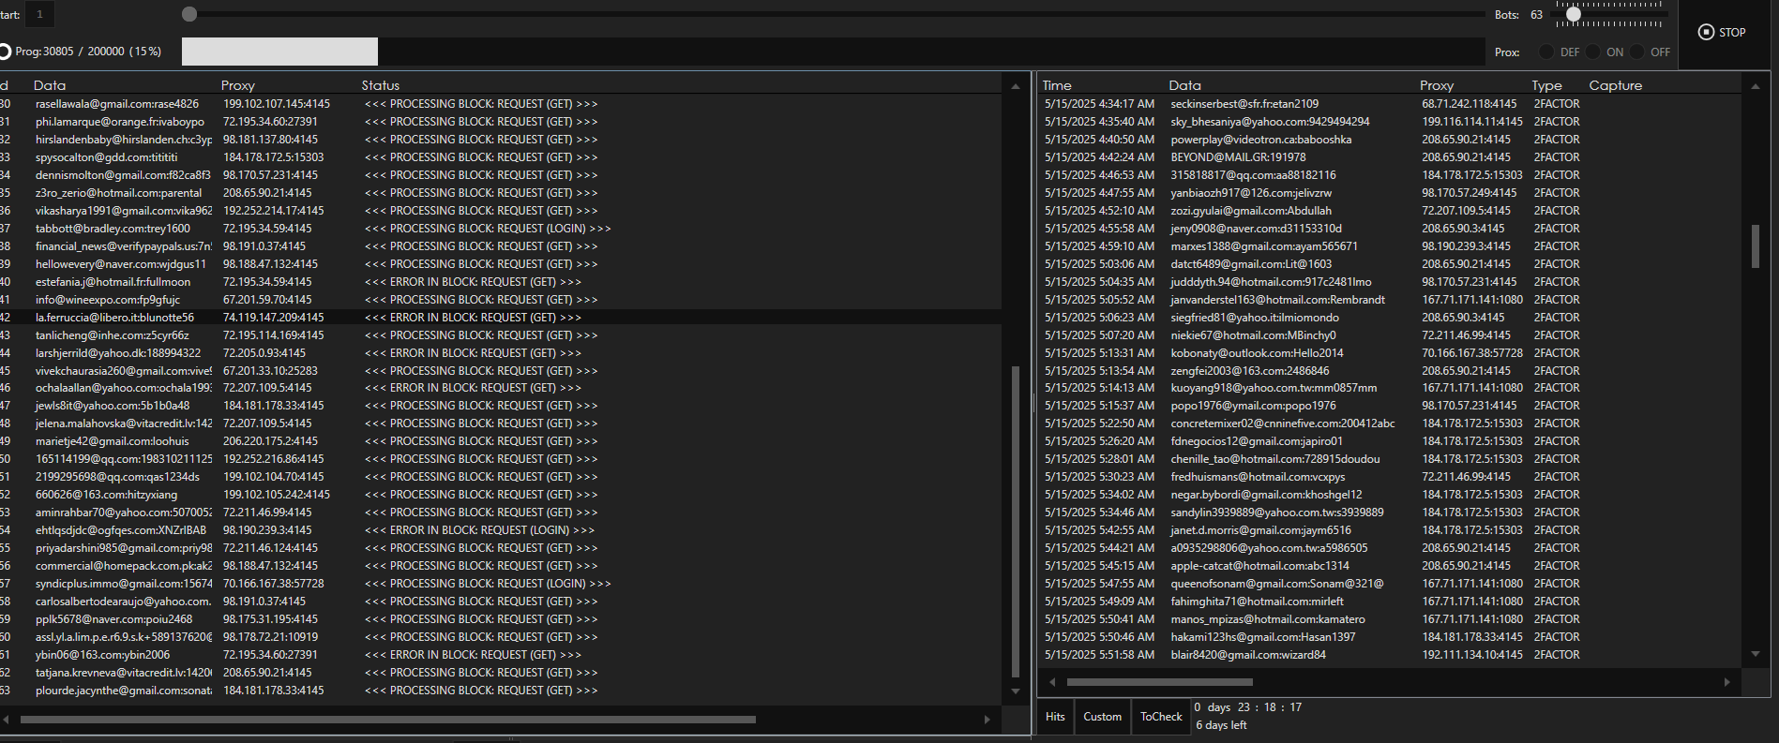The width and height of the screenshot is (1779, 743).
Task: Sort left list by Proxy column header
Action: 238,85
